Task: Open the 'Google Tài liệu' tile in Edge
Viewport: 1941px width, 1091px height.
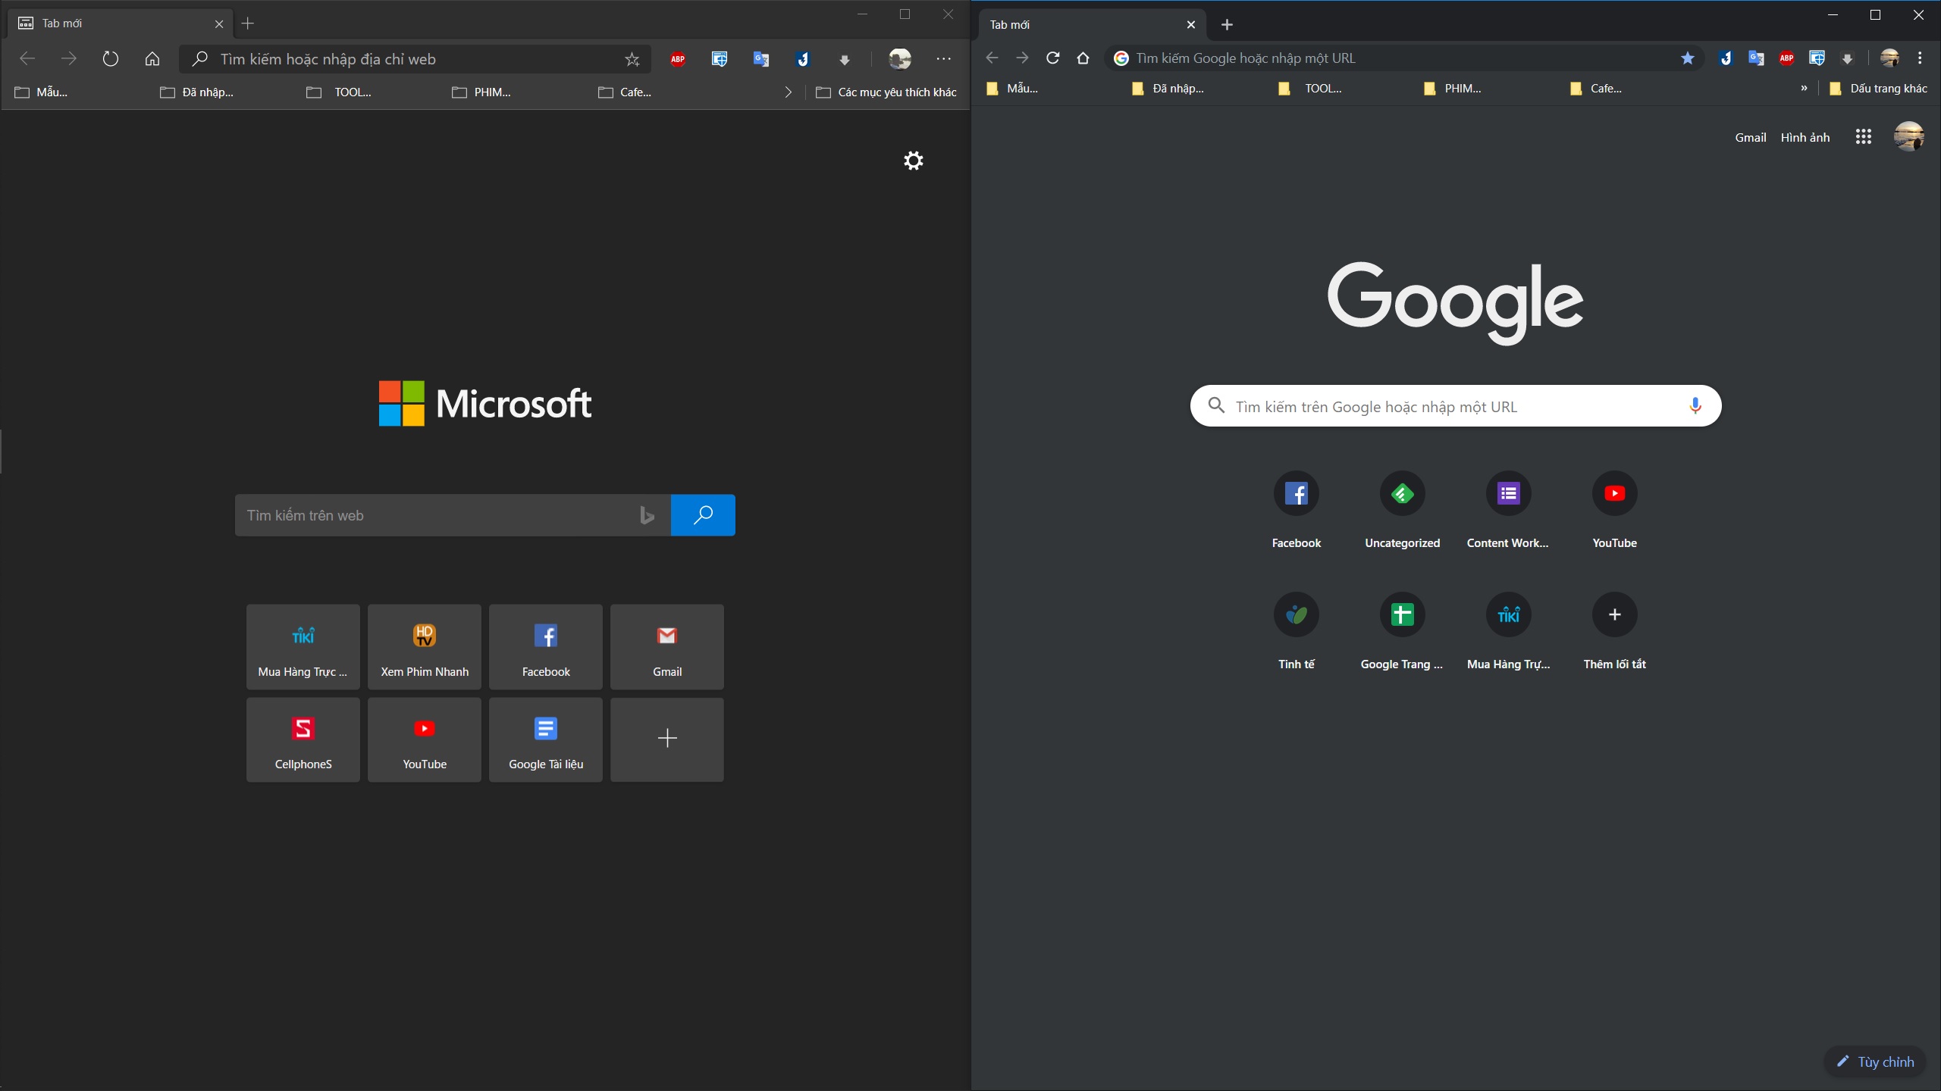Action: point(546,740)
